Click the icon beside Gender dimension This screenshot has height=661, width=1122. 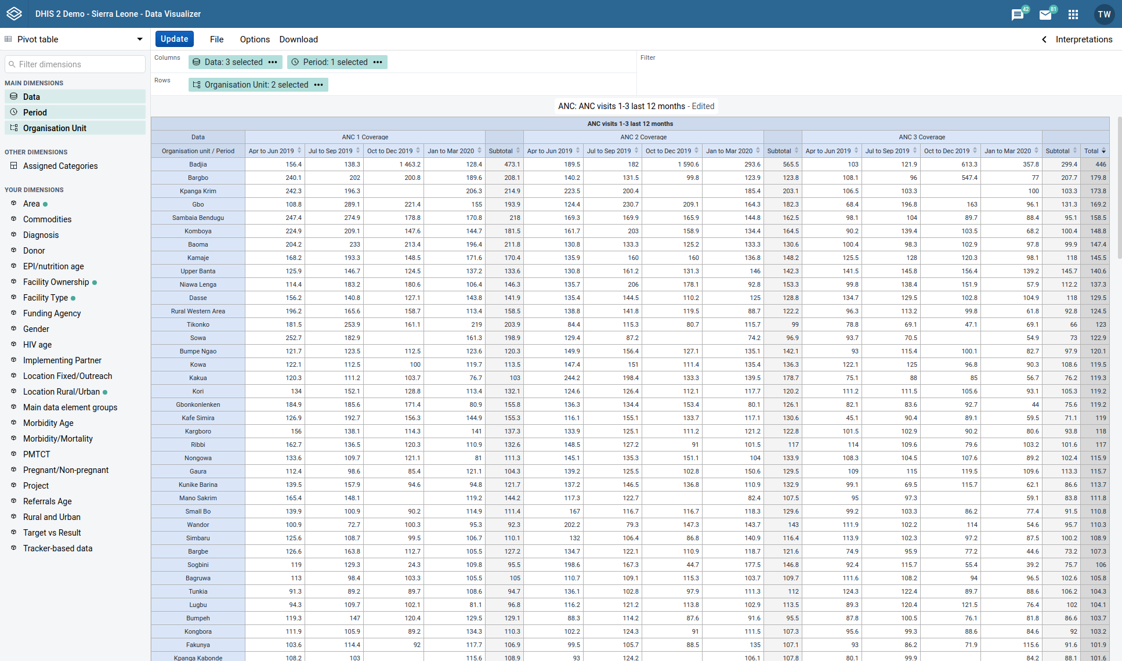coord(14,328)
